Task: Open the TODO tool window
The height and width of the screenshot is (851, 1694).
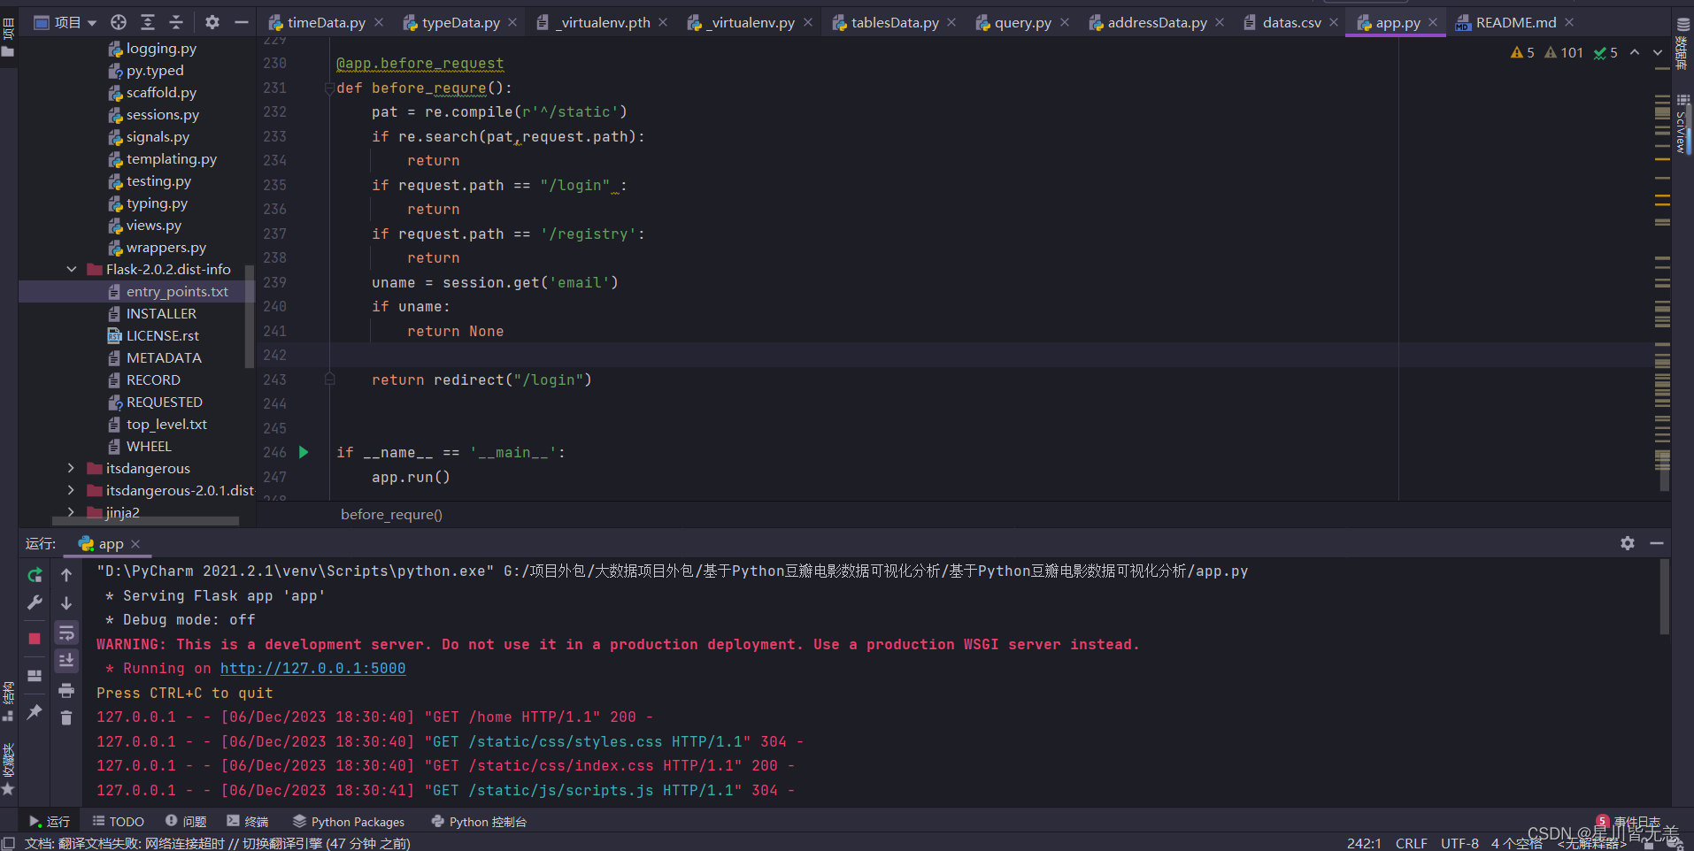Action: (119, 822)
